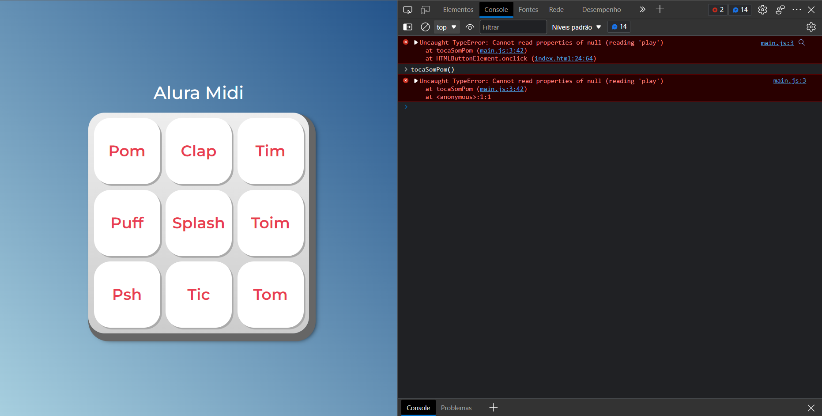Click the console prompt input line
Screen dimensions: 822x416
click(609, 107)
